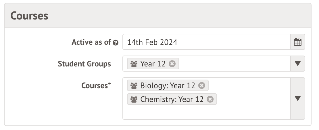Click the help icon beside Active as of
Image resolution: width=319 pixels, height=130 pixels.
(116, 43)
